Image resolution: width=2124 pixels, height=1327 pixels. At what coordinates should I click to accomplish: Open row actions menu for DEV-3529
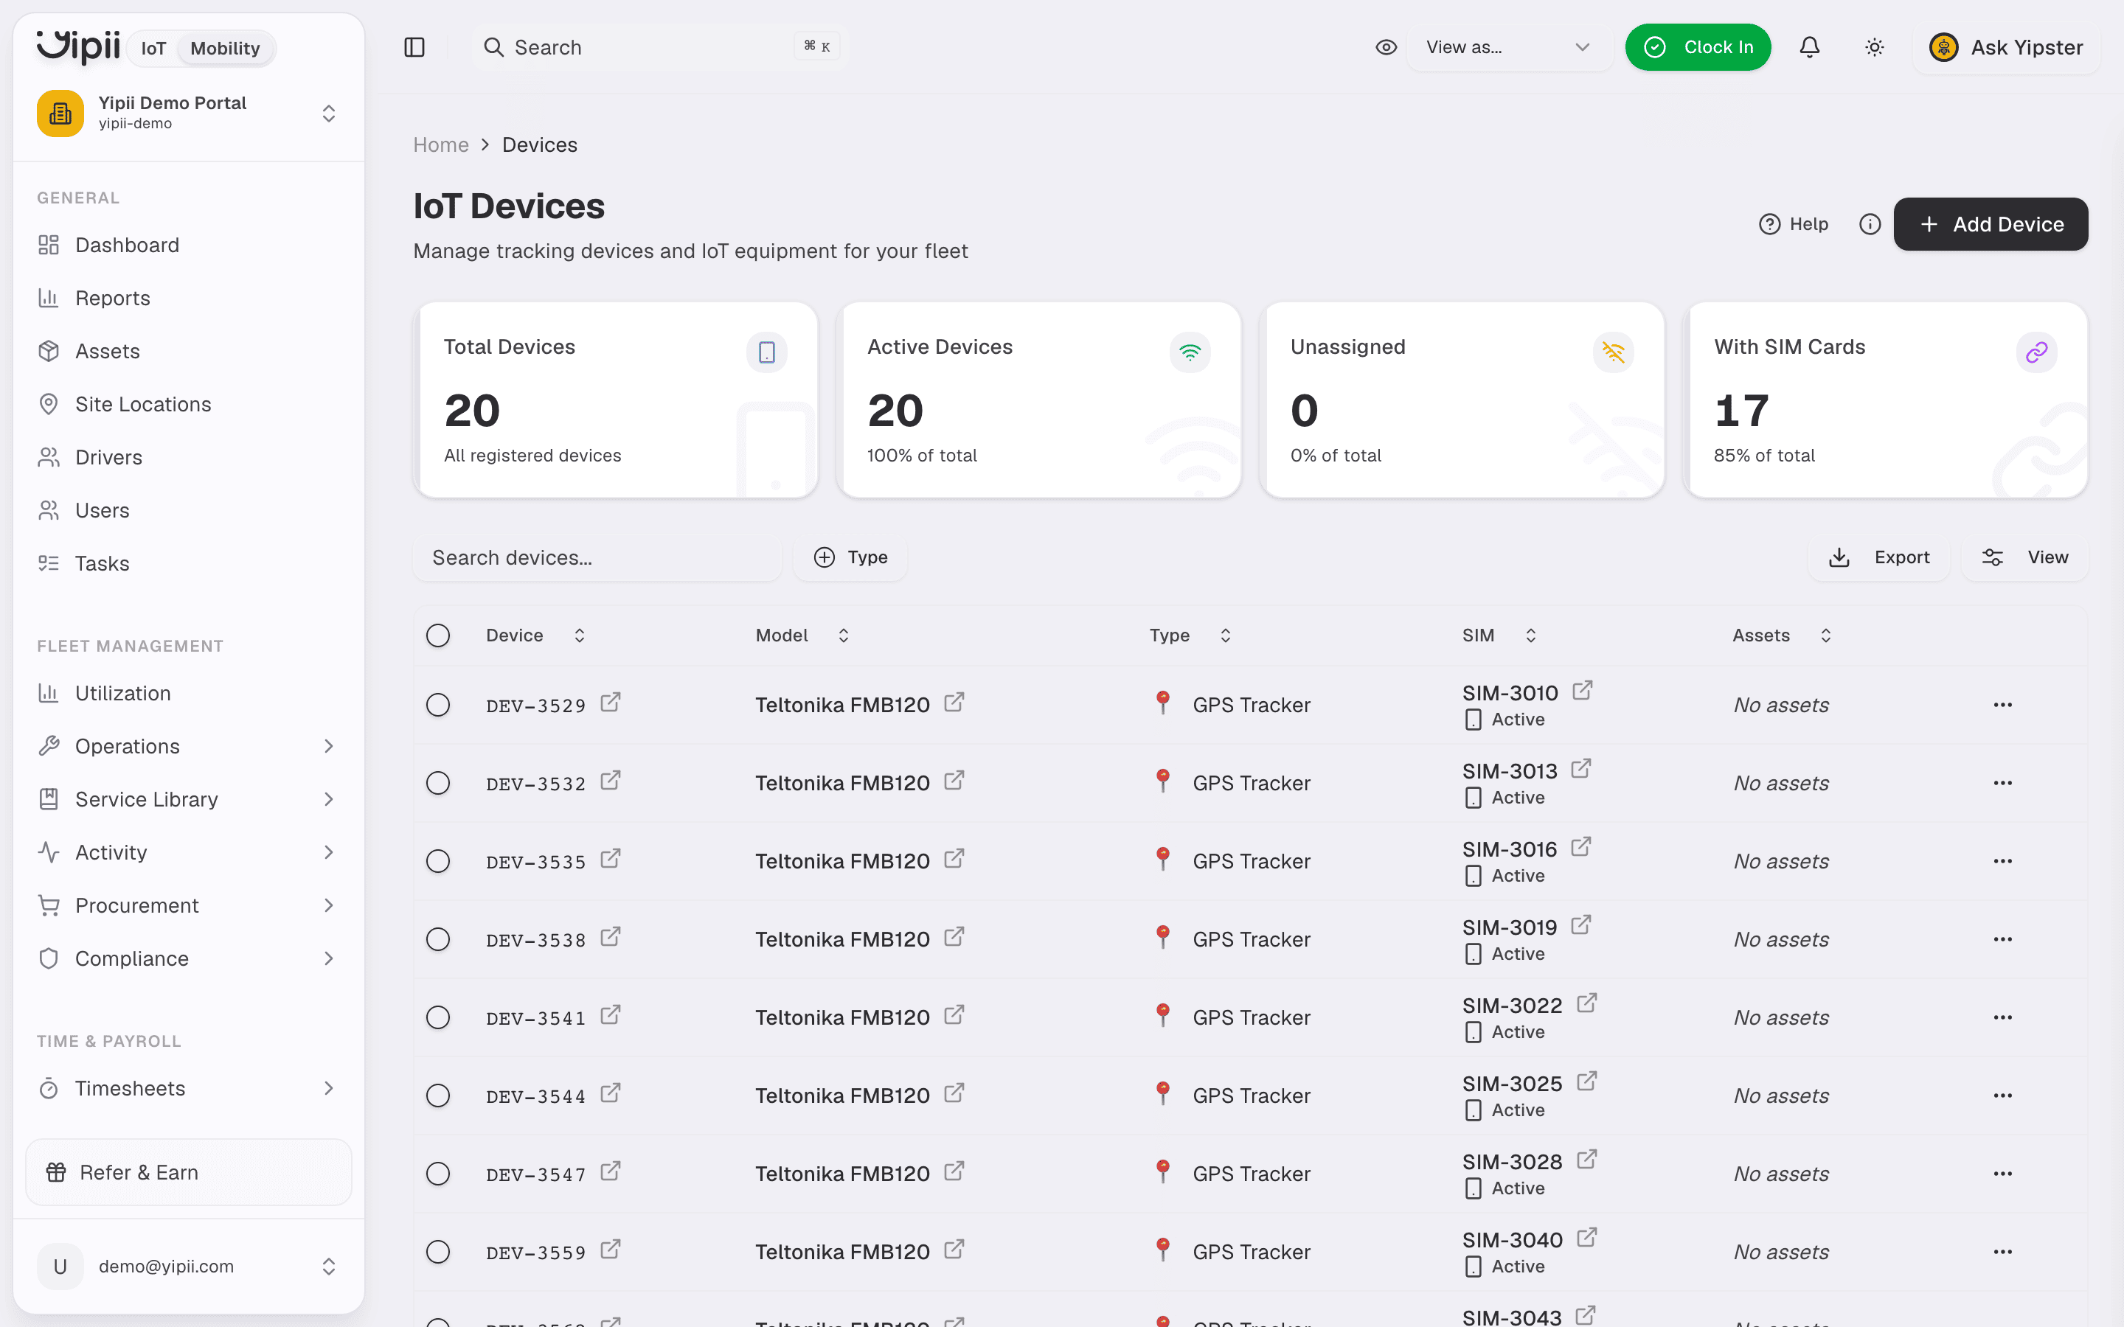[2002, 705]
